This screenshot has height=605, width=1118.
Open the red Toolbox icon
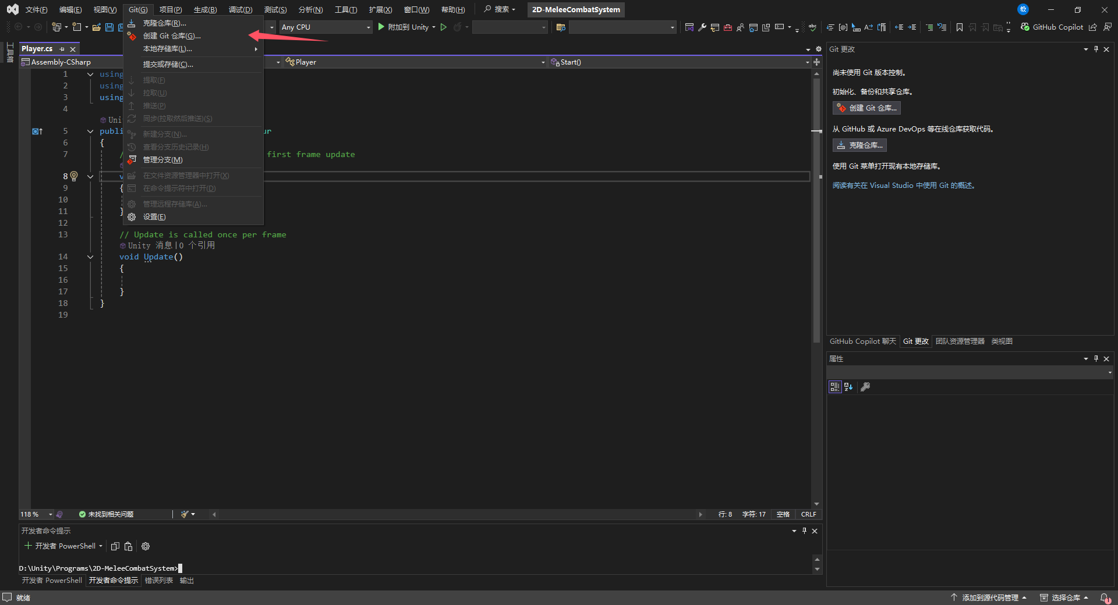[x=728, y=27]
